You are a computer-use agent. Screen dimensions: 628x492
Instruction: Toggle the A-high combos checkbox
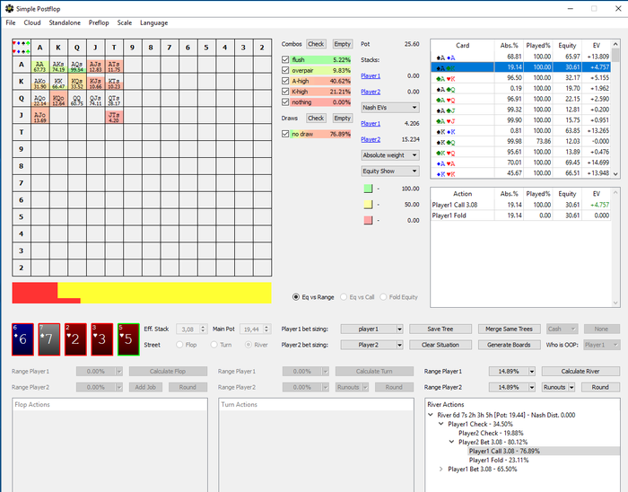click(x=285, y=81)
